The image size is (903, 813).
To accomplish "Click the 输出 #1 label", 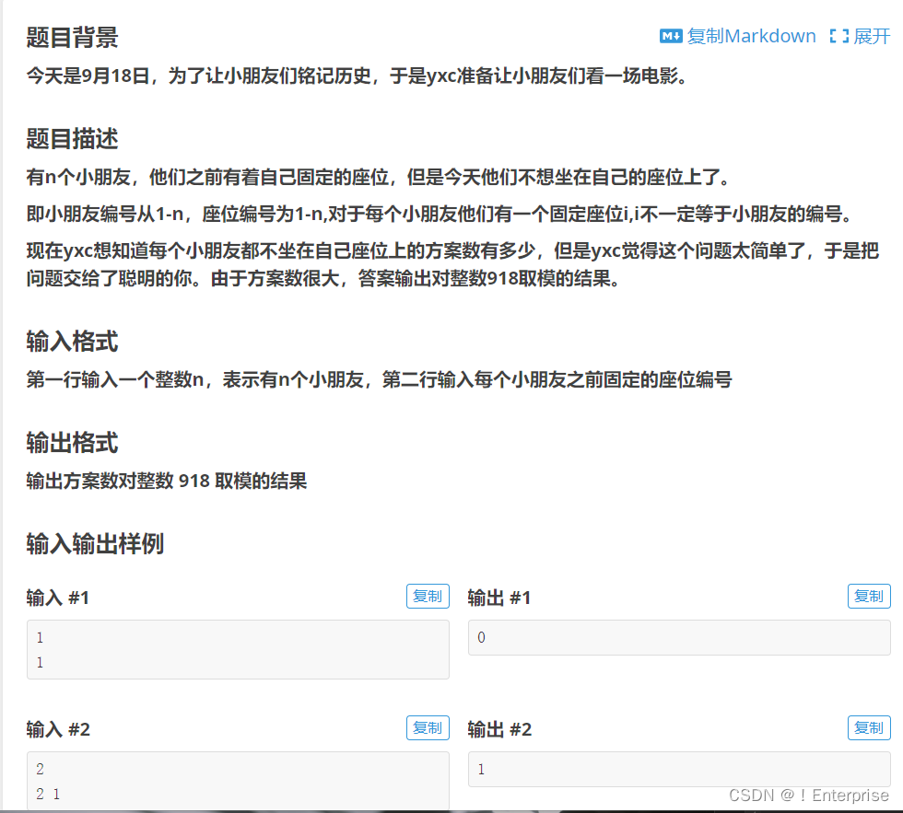I will tap(499, 598).
